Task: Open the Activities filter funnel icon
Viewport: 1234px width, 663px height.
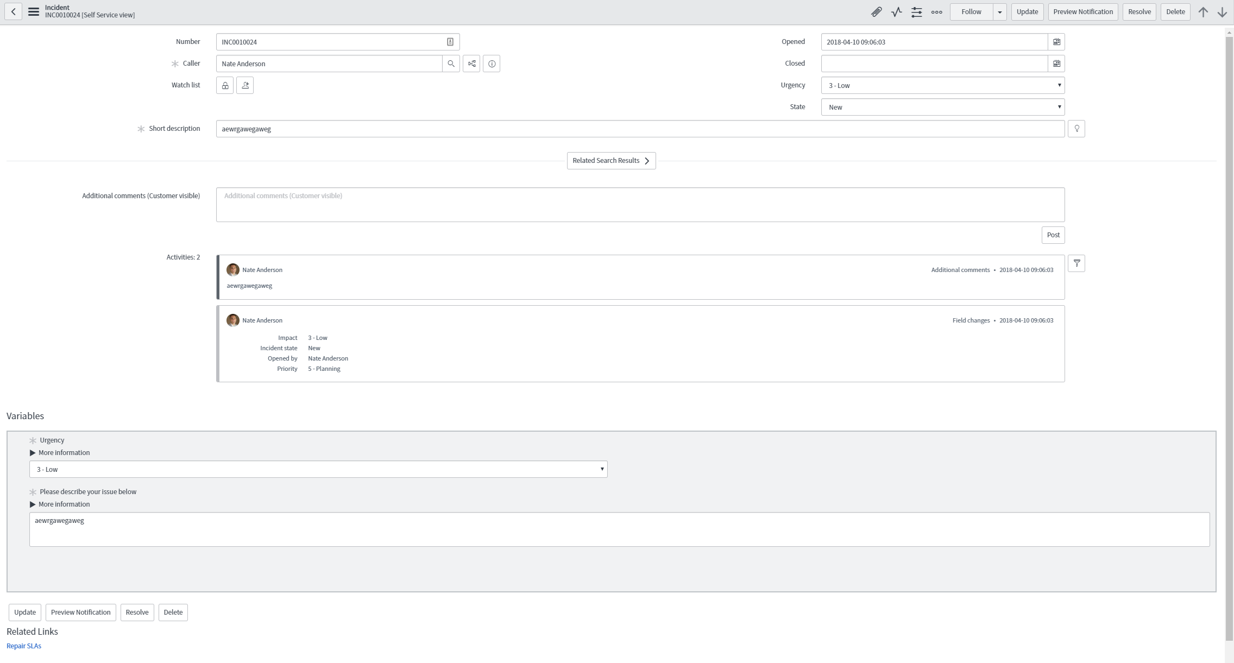Action: [x=1076, y=263]
